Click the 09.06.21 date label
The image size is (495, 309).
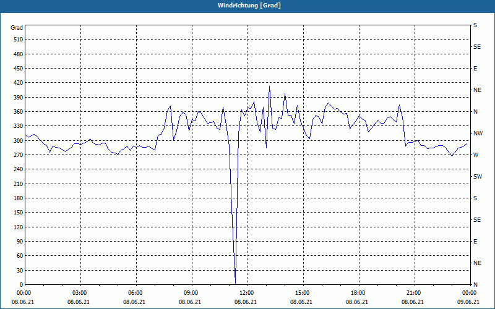tap(468, 302)
